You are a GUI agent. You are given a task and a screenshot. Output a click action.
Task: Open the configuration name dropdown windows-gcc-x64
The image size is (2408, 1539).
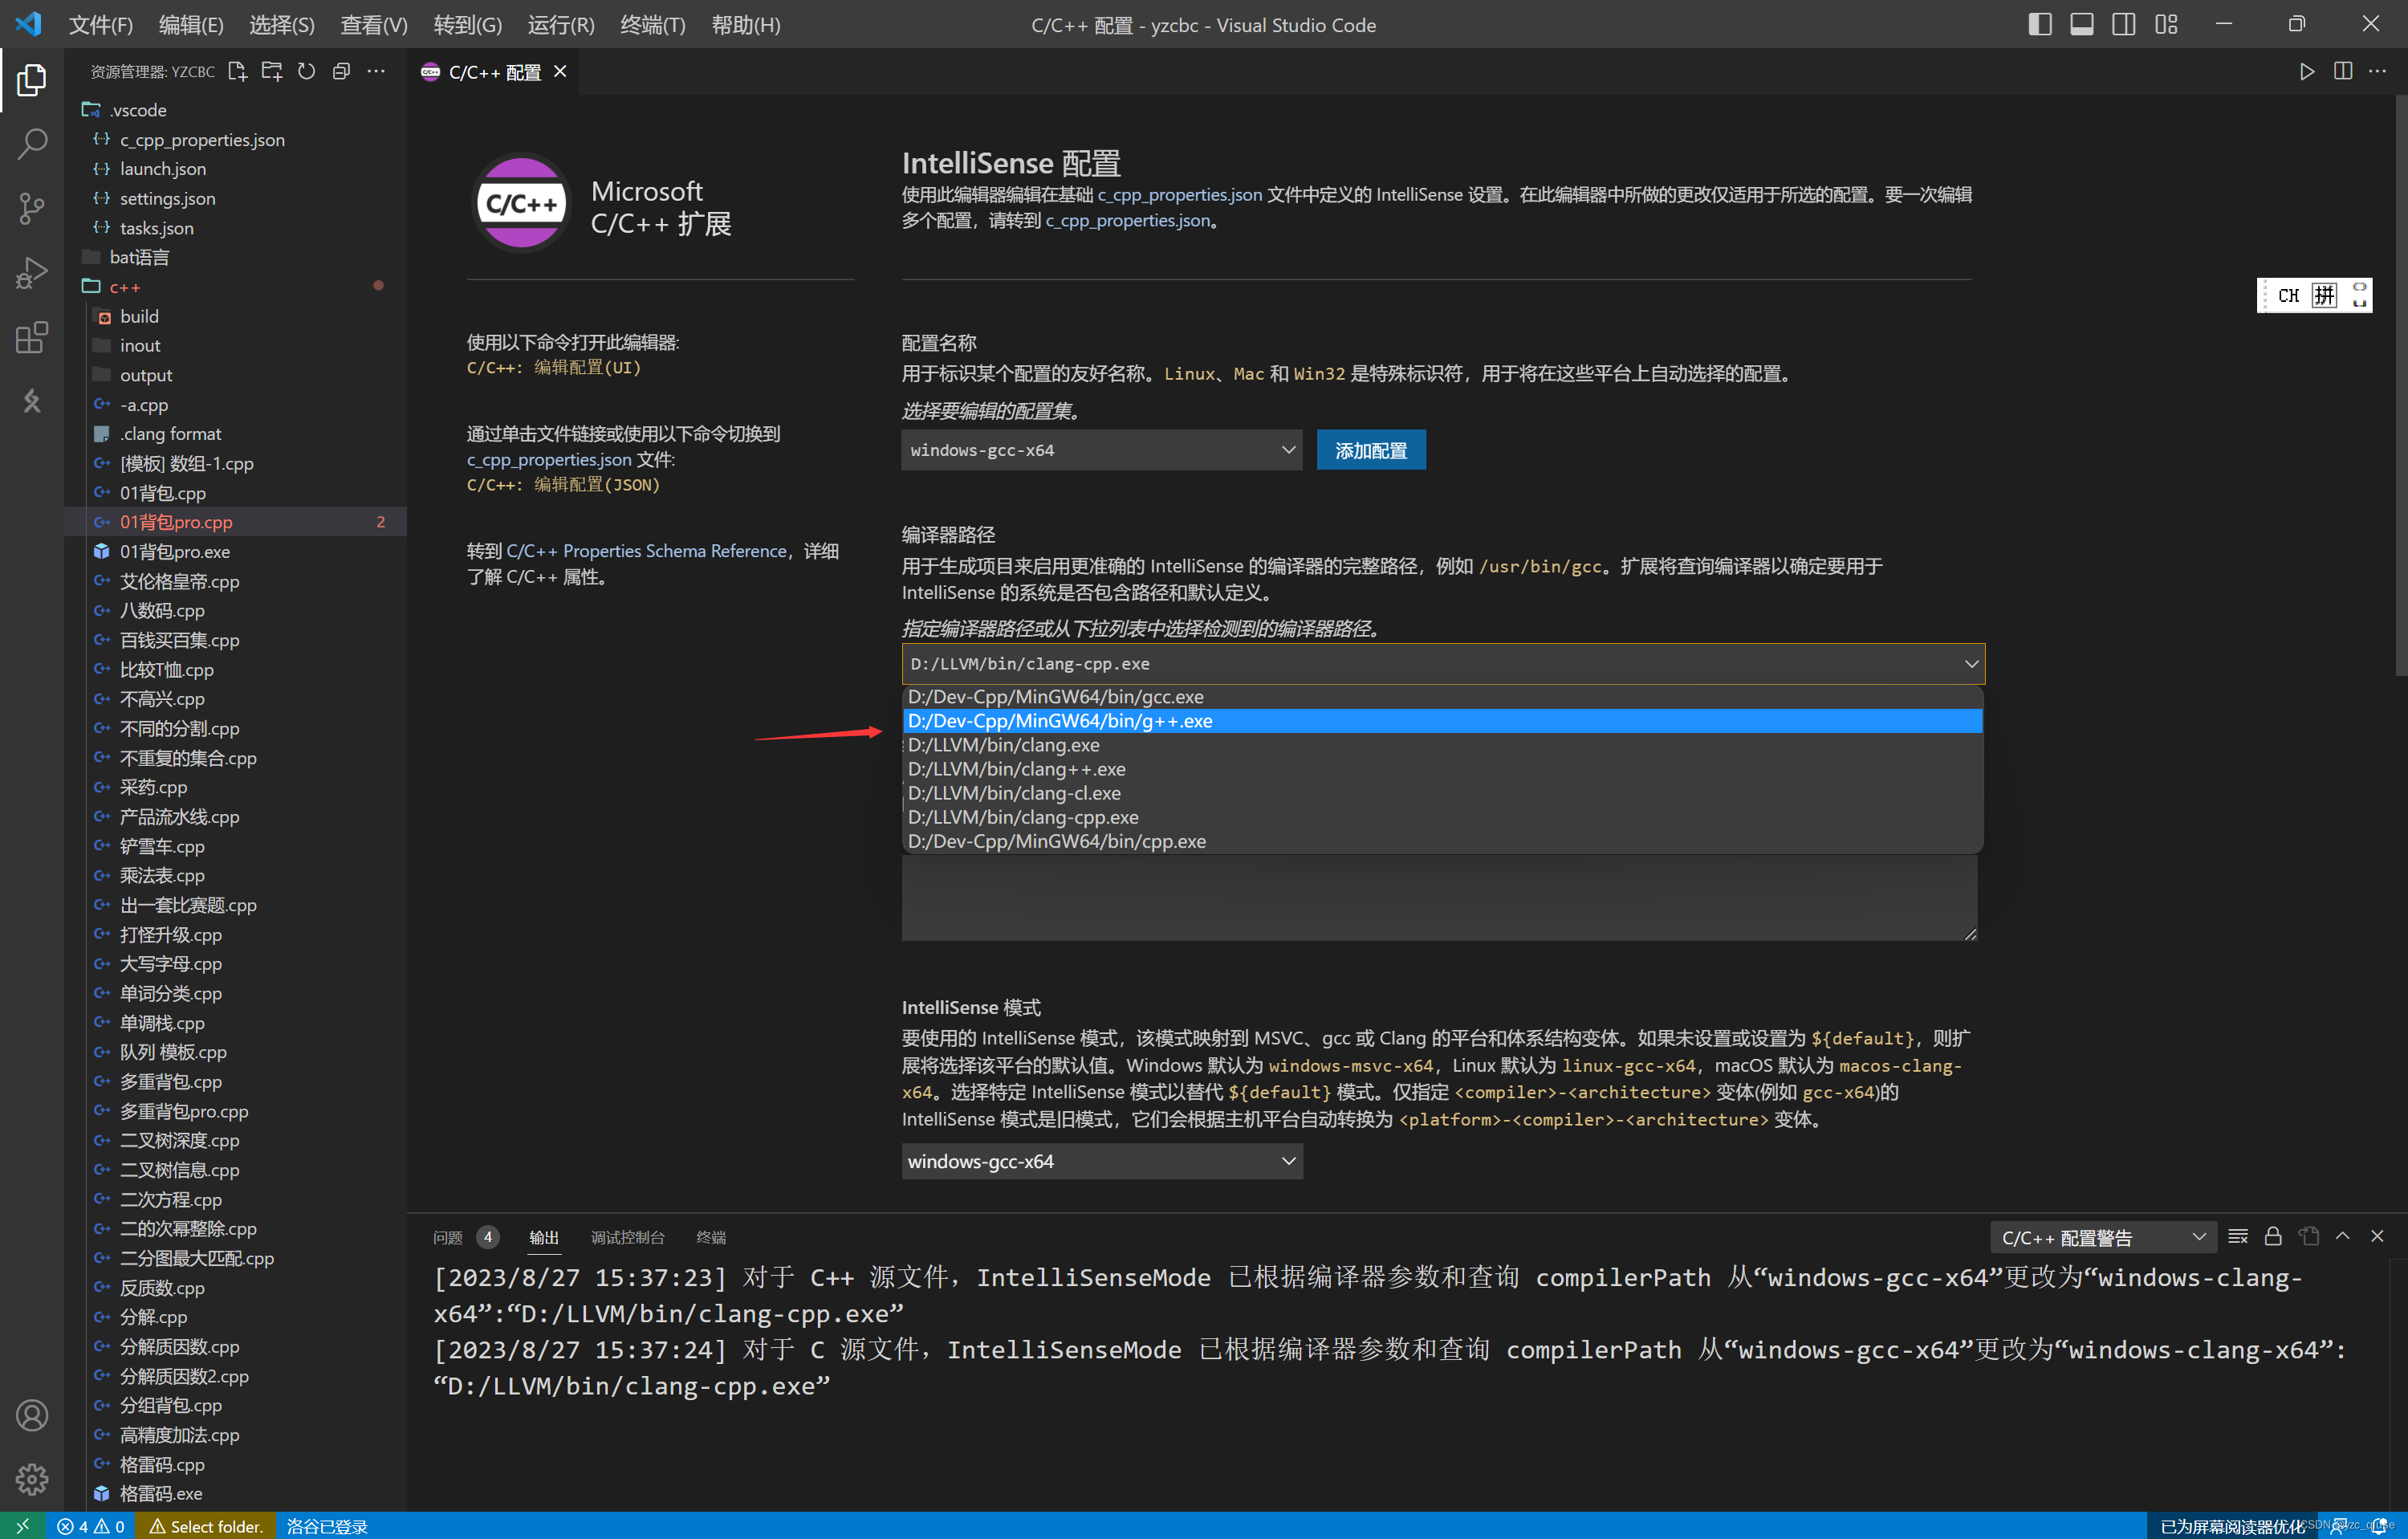point(1101,450)
